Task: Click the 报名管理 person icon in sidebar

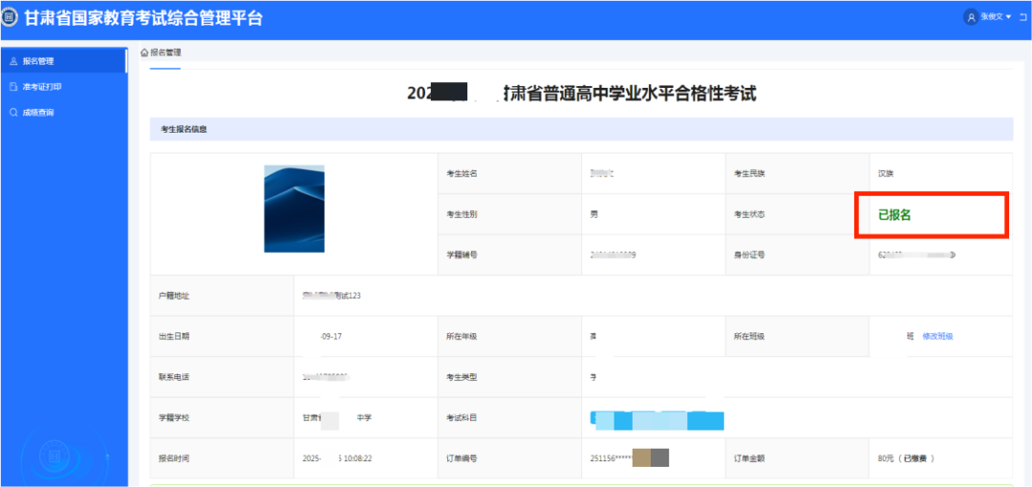Action: click(x=13, y=61)
